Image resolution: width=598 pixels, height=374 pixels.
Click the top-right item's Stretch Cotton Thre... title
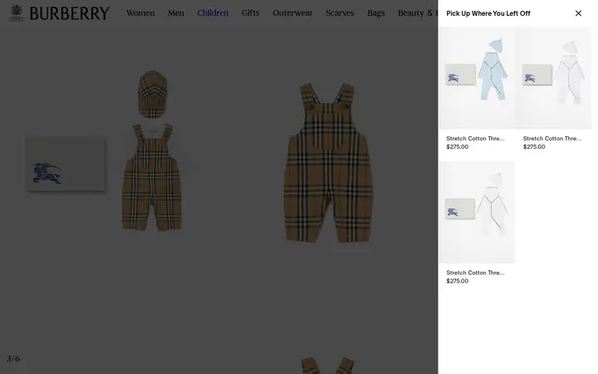click(551, 139)
